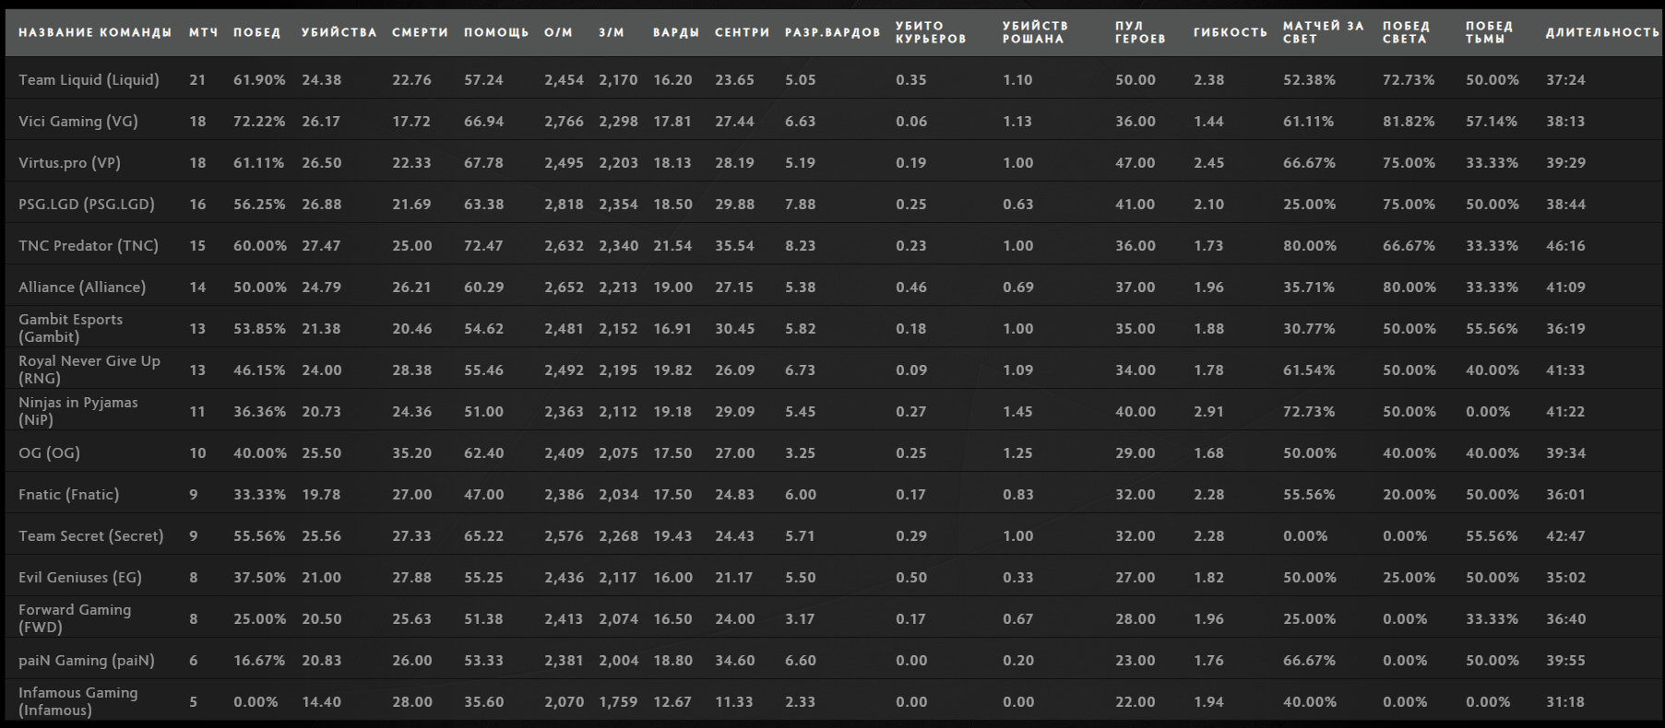
Task: Click OG's 10 matches count
Action: (x=197, y=453)
